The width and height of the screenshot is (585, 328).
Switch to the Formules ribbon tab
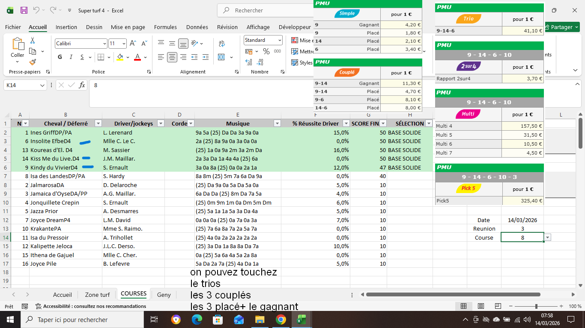pyautogui.click(x=165, y=27)
